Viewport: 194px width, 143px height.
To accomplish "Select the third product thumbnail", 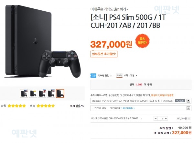I will point(42,93).
